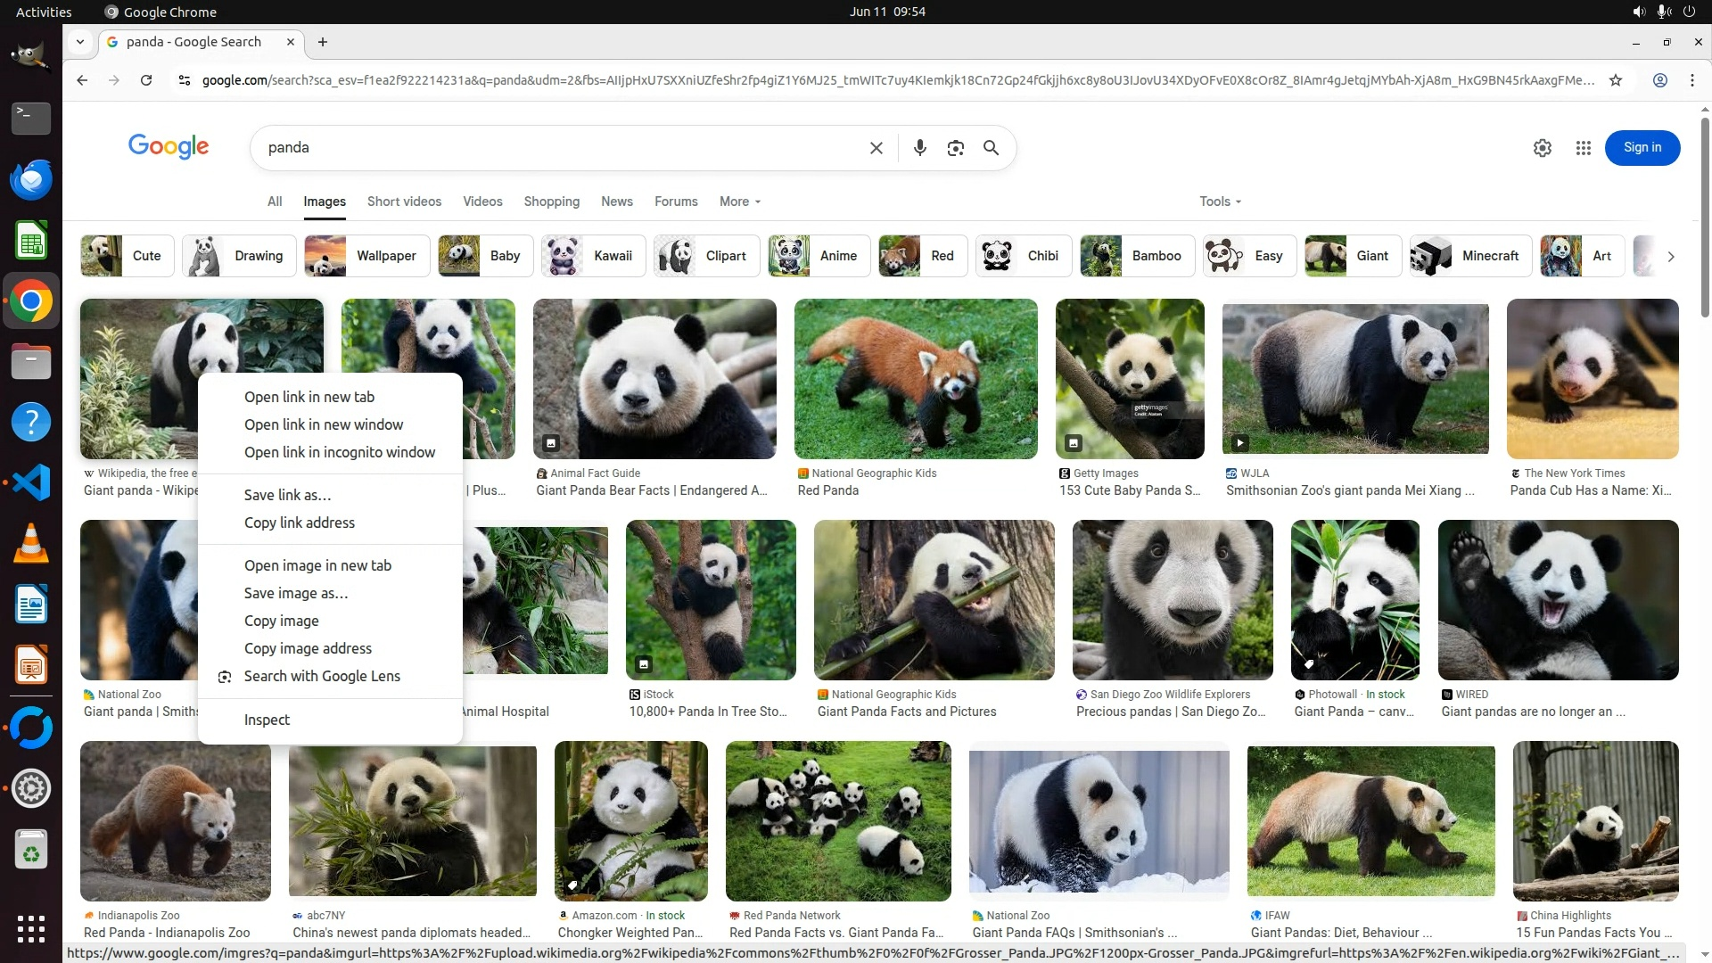Expand the More search filters dropdown
The width and height of the screenshot is (1712, 963).
(x=739, y=202)
